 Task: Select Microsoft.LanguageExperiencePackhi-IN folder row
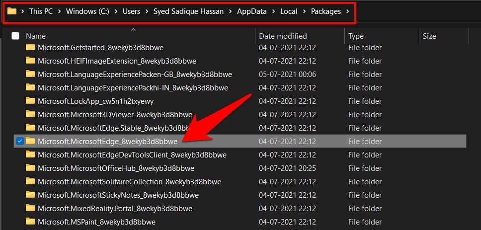(x=133, y=87)
